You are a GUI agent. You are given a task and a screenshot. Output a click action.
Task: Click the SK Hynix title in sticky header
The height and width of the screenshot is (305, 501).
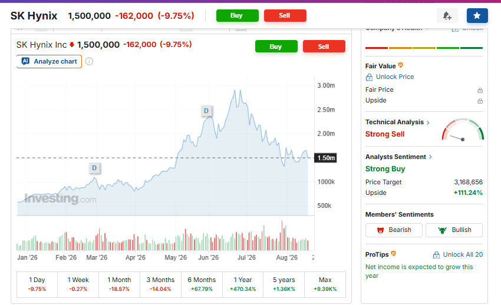[x=34, y=16]
